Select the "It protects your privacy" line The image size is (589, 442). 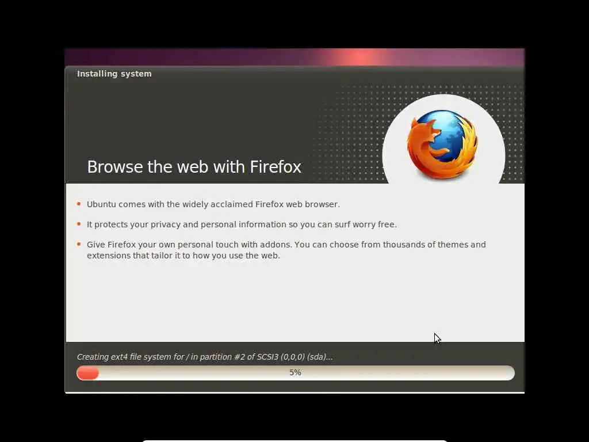[242, 224]
